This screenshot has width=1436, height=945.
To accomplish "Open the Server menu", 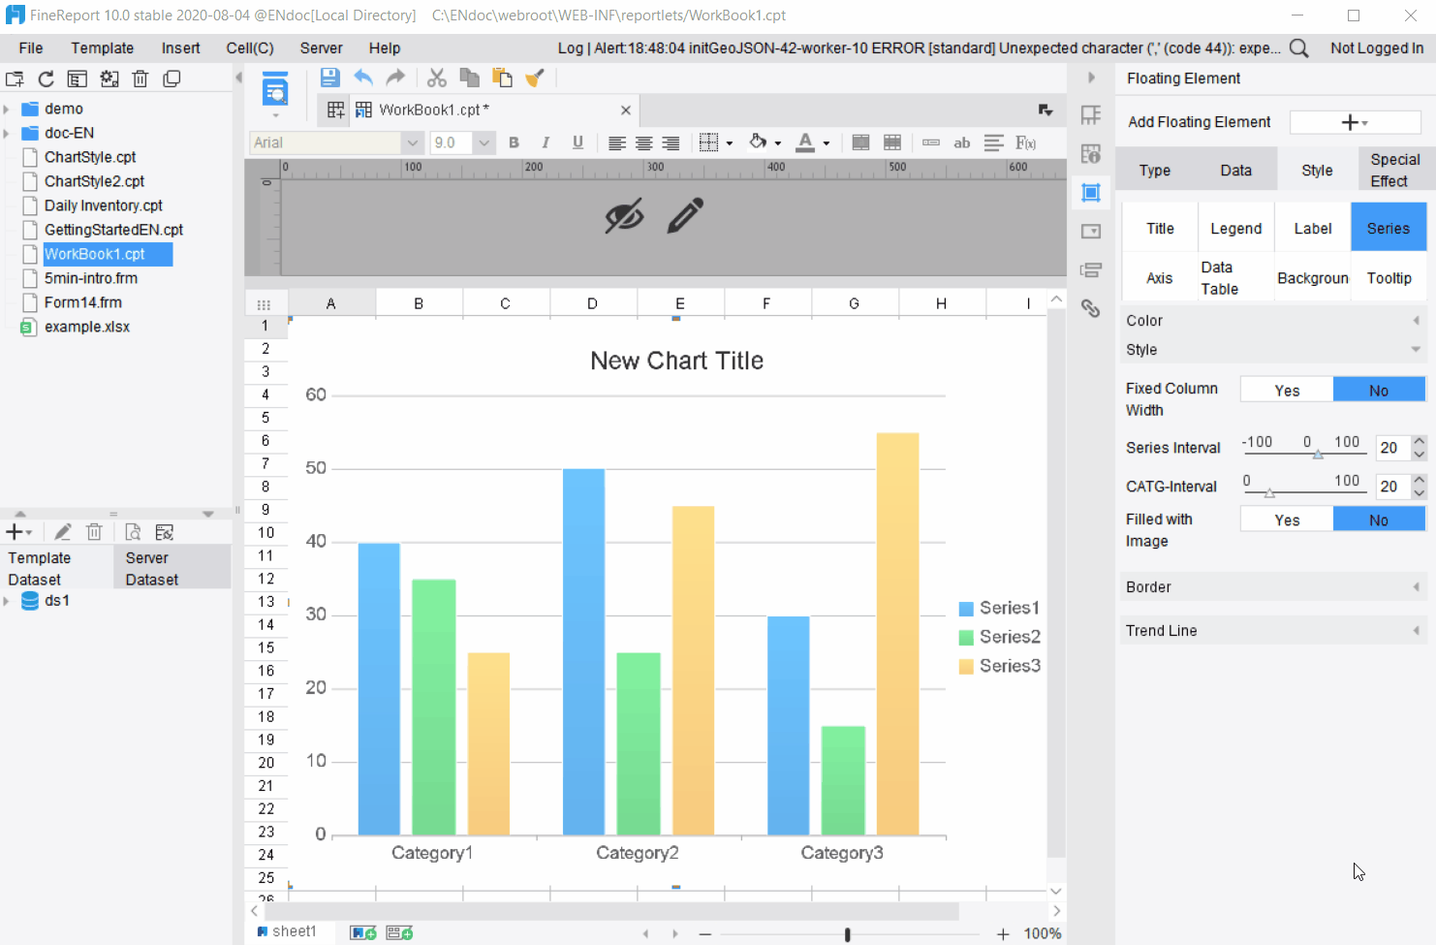I will pos(321,48).
